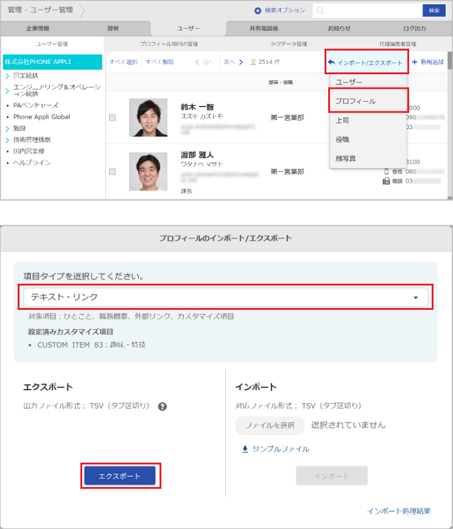Image resolution: width=453 pixels, height=529 pixels.
Task: Click the fax phone icon beside 電話 03
Action: tap(386, 181)
